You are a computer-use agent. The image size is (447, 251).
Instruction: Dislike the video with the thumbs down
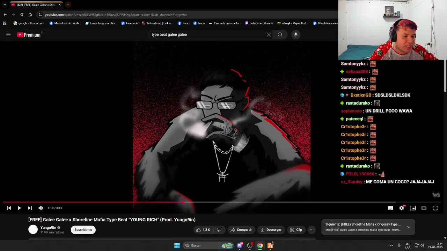tap(219, 230)
